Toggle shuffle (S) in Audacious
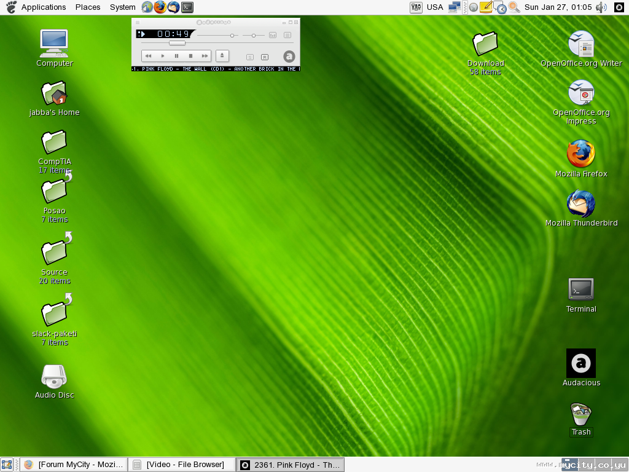629x472 pixels. pyautogui.click(x=250, y=57)
